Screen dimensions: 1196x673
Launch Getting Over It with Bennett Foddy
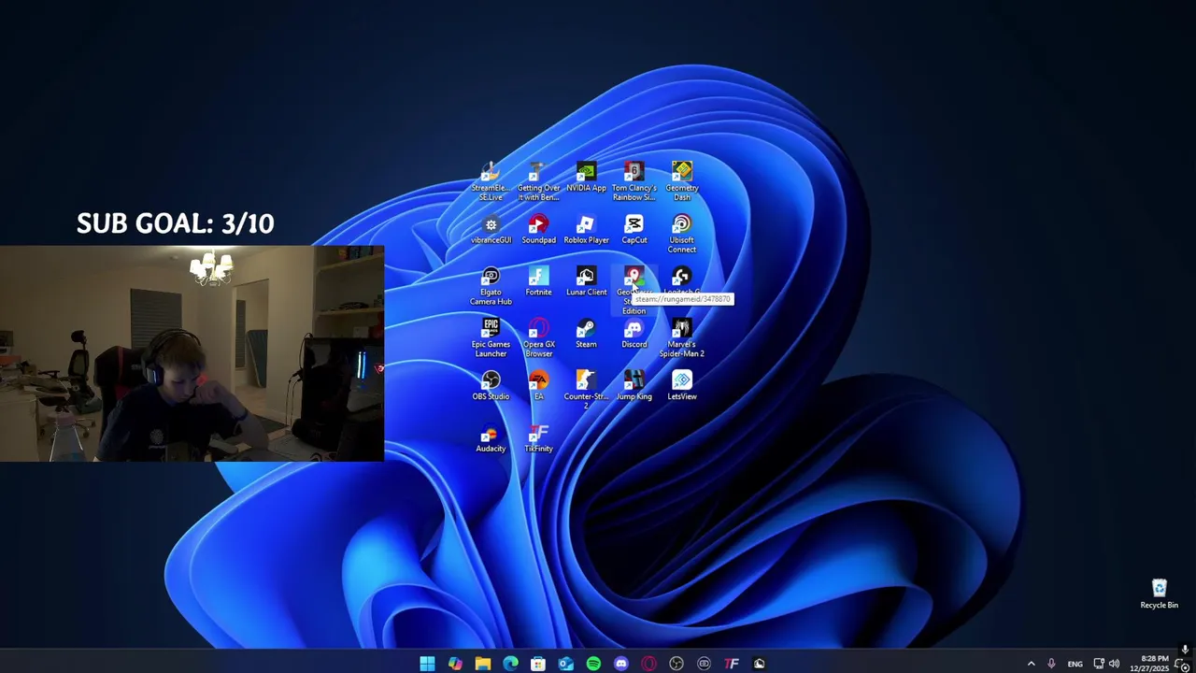pyautogui.click(x=538, y=181)
